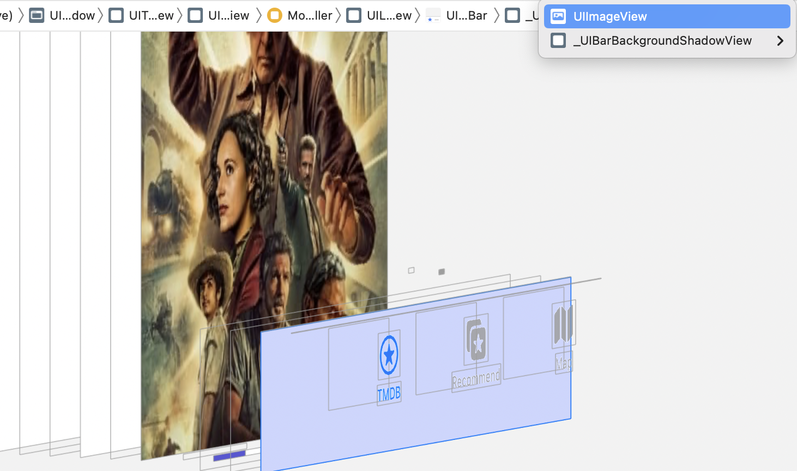
Task: Select _UIBarBackgroundShadowView menu entry
Action: (x=667, y=41)
